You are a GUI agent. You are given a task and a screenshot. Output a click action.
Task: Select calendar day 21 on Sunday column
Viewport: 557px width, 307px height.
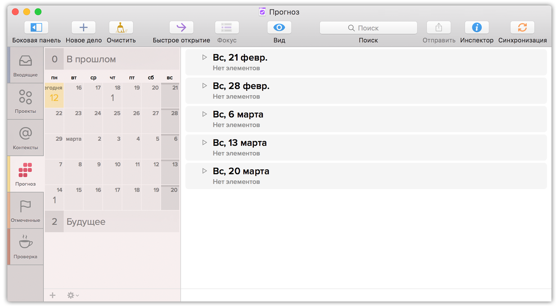click(170, 95)
